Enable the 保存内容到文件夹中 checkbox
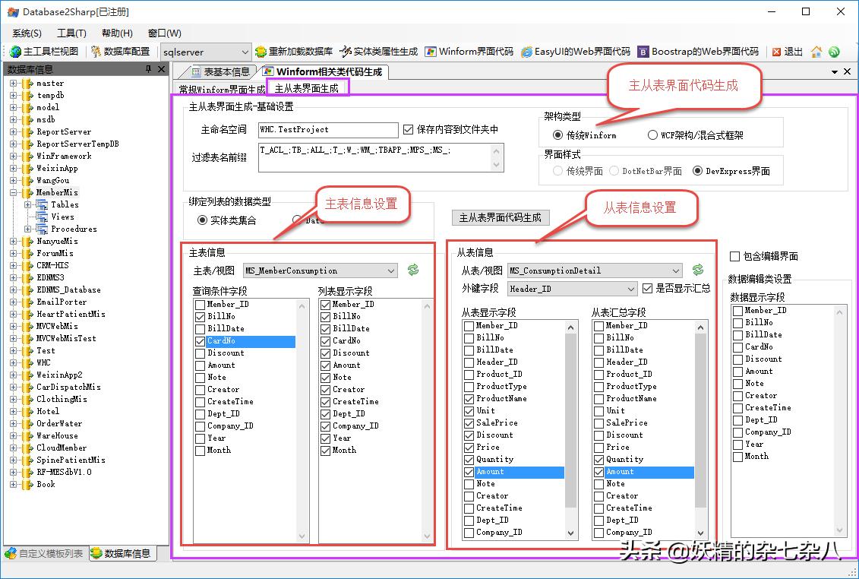 click(408, 128)
